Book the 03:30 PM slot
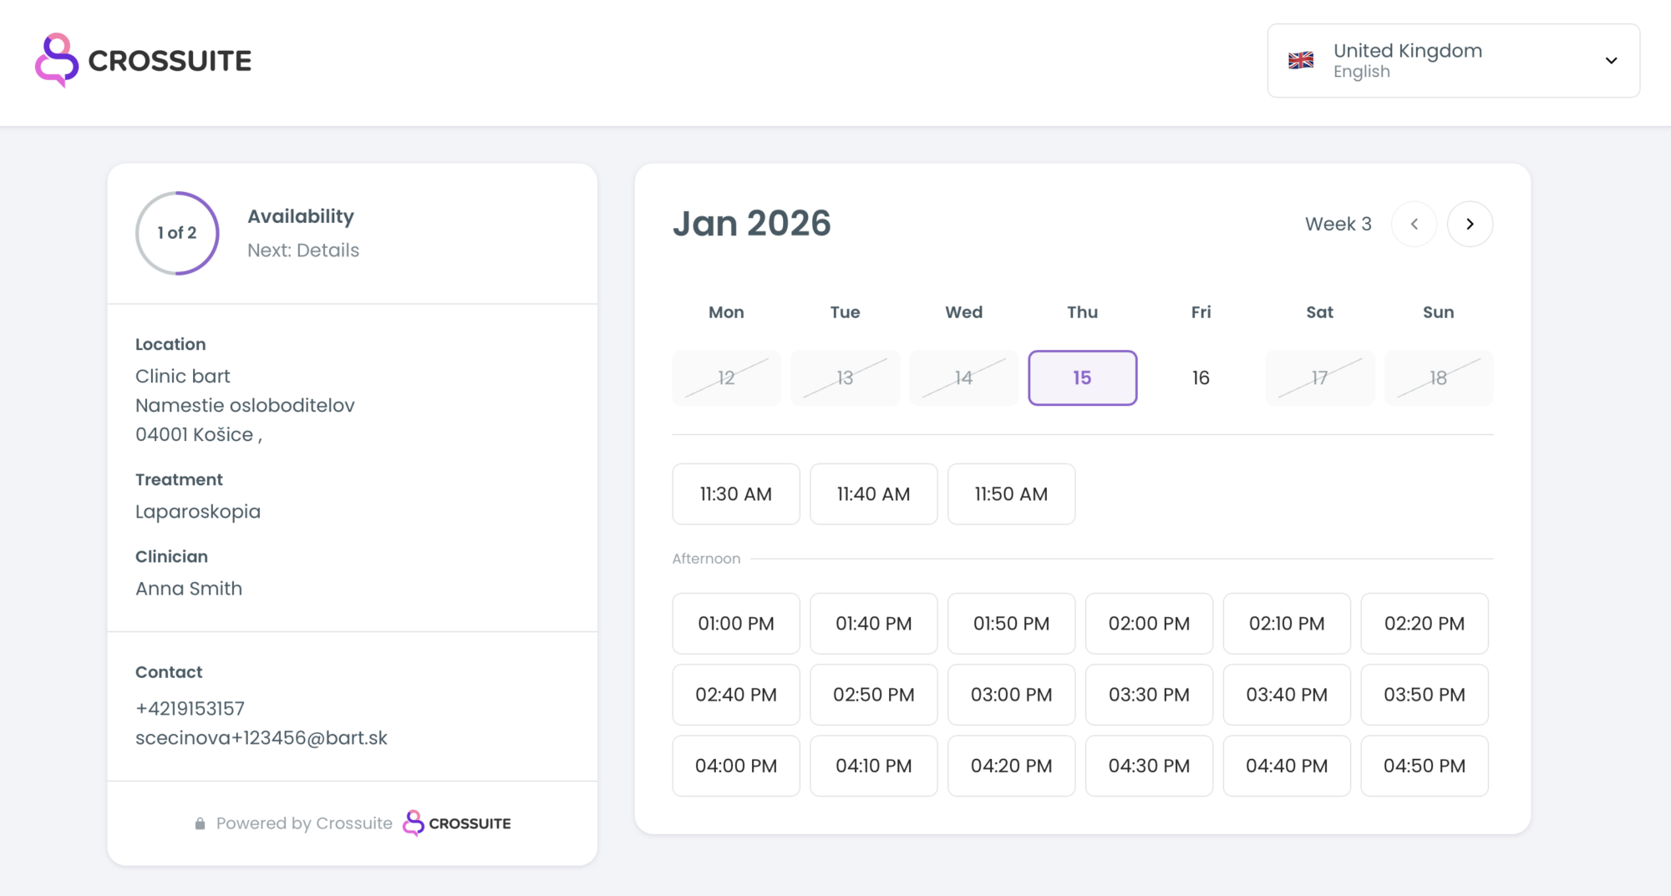Screen dimensions: 1671x896 pyautogui.click(x=1149, y=695)
